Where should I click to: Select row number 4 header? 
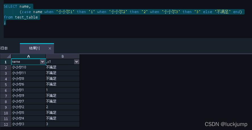pyautogui.click(x=6, y=79)
